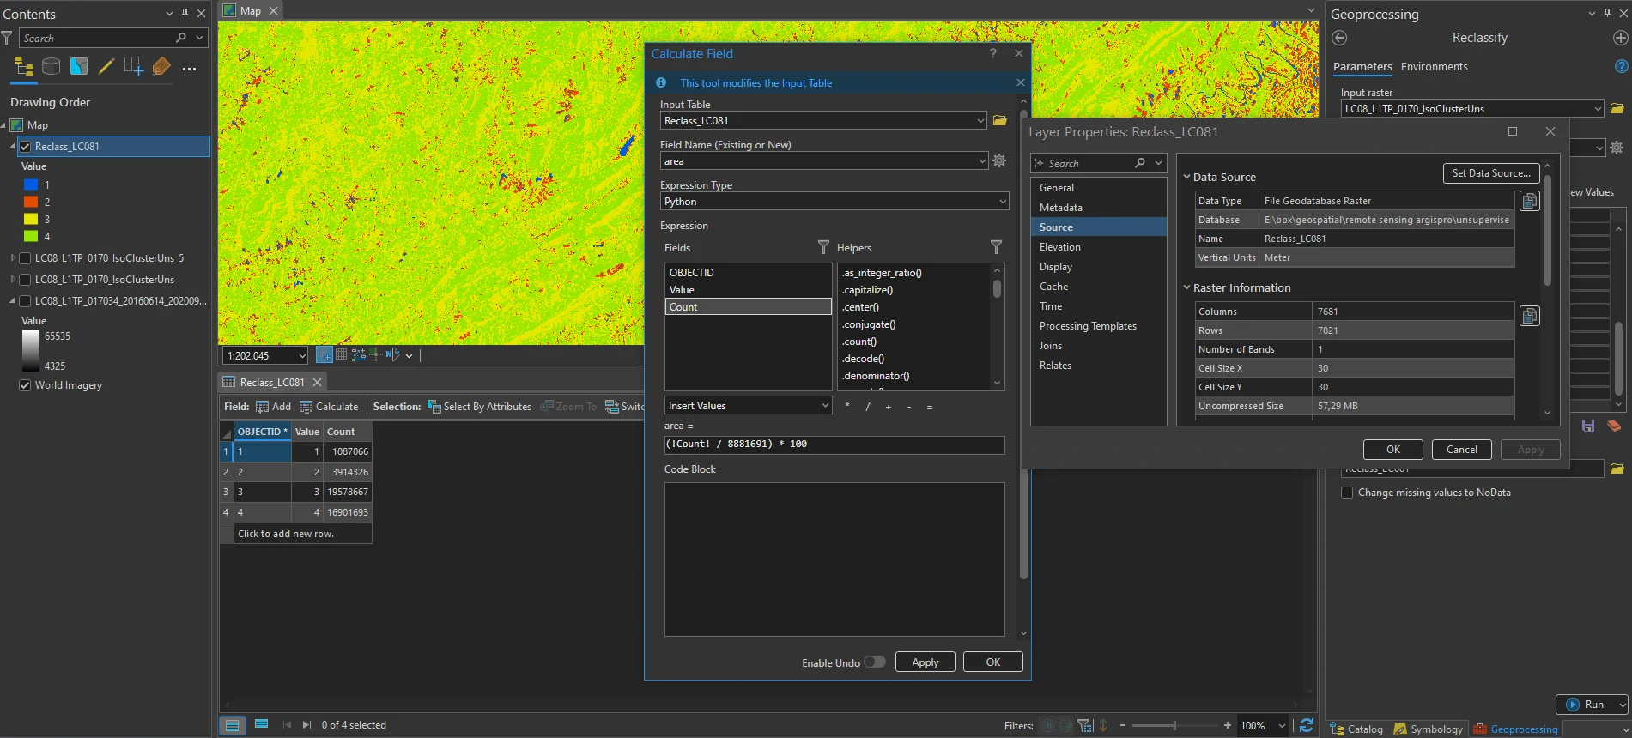This screenshot has height=738, width=1632.
Task: Click the Helpers filter funnel icon
Action: (x=996, y=247)
